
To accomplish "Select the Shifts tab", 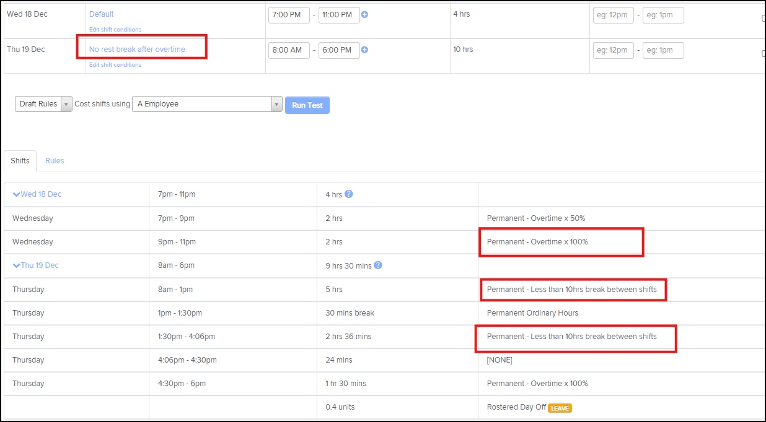I will [20, 161].
